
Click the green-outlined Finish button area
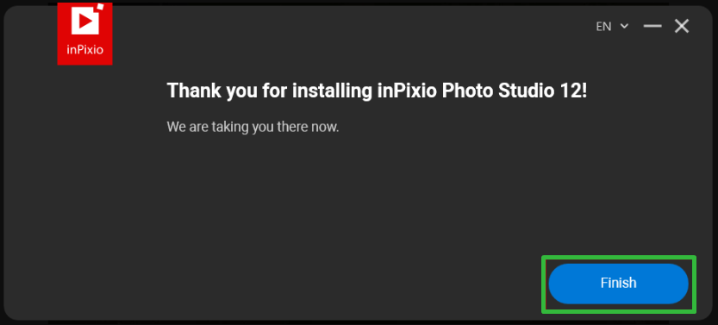619,284
